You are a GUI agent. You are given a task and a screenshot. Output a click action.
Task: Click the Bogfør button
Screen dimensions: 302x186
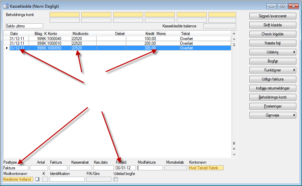273,61
